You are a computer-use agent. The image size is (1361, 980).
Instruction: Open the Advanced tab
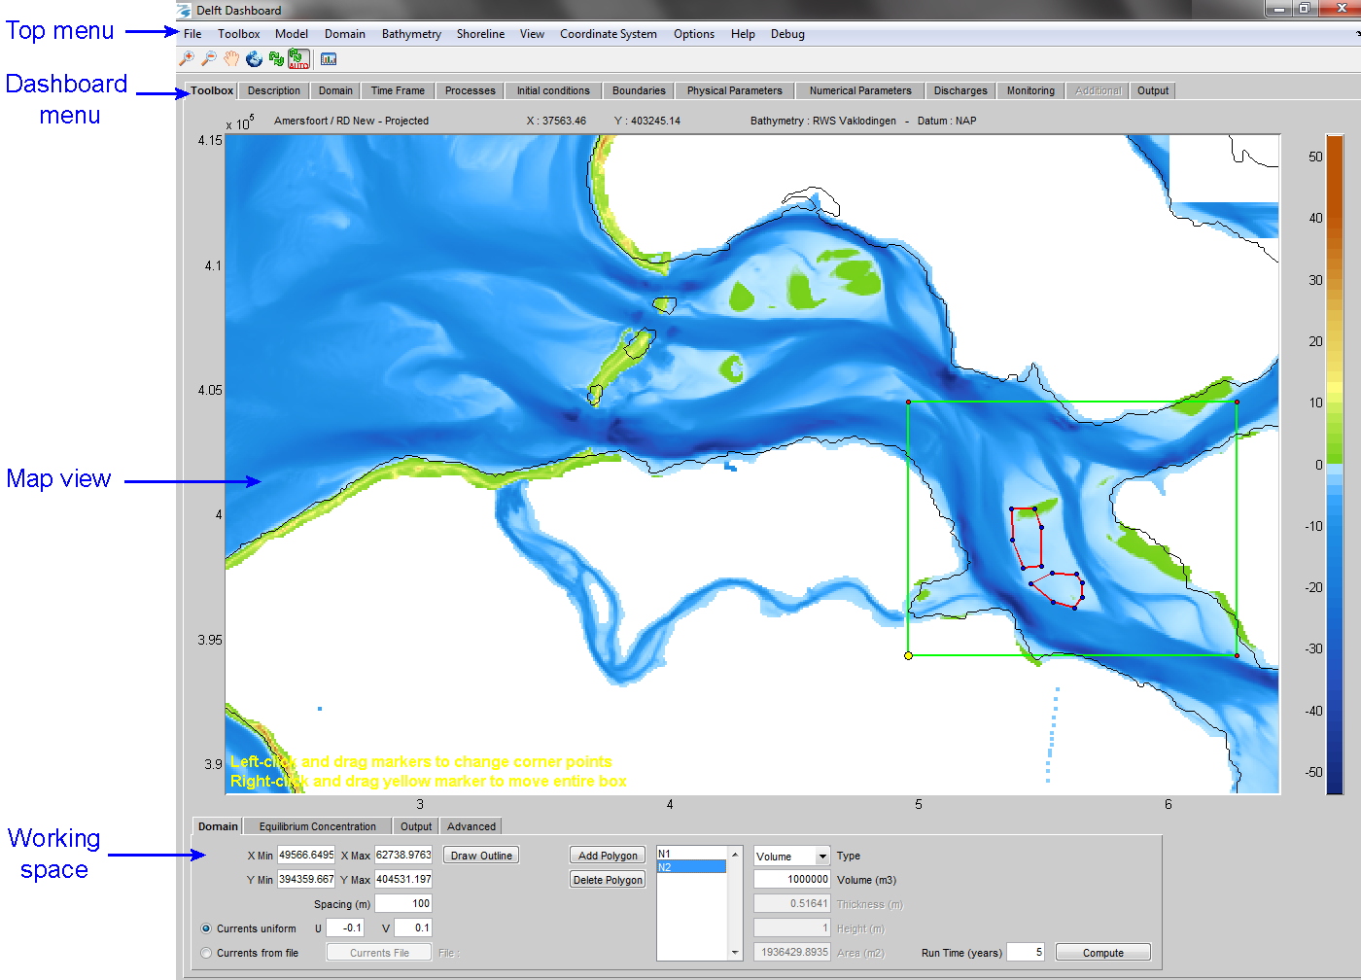[471, 826]
